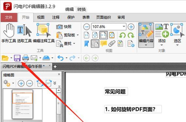Click the thumbnail panel scroll up arrow
Screen dimensions: 186x122
59,90
